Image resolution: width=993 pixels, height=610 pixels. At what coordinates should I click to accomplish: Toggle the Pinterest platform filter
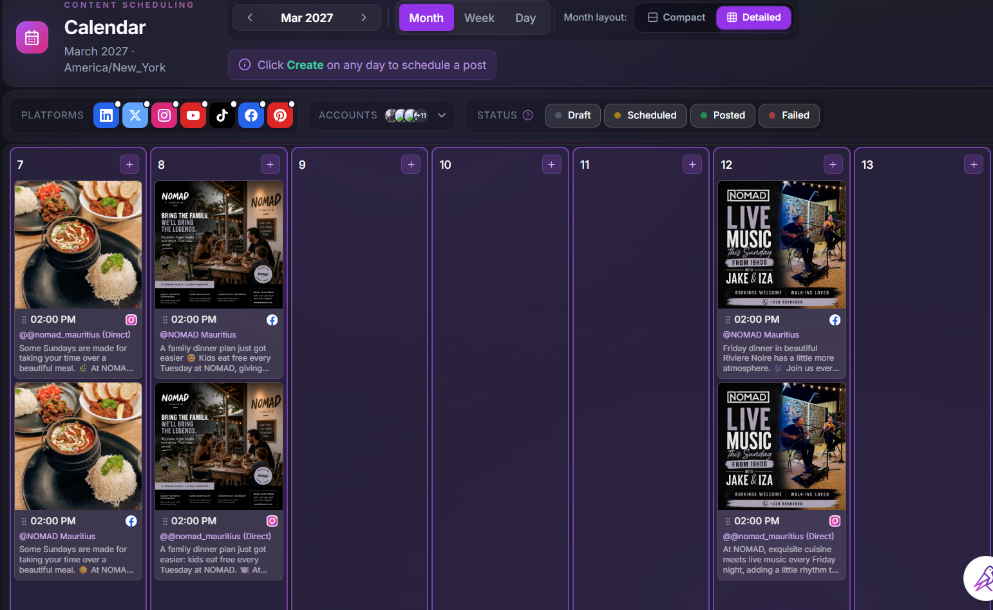click(280, 115)
